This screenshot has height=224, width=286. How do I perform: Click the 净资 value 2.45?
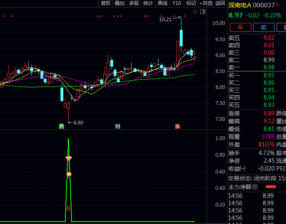[x=269, y=161]
